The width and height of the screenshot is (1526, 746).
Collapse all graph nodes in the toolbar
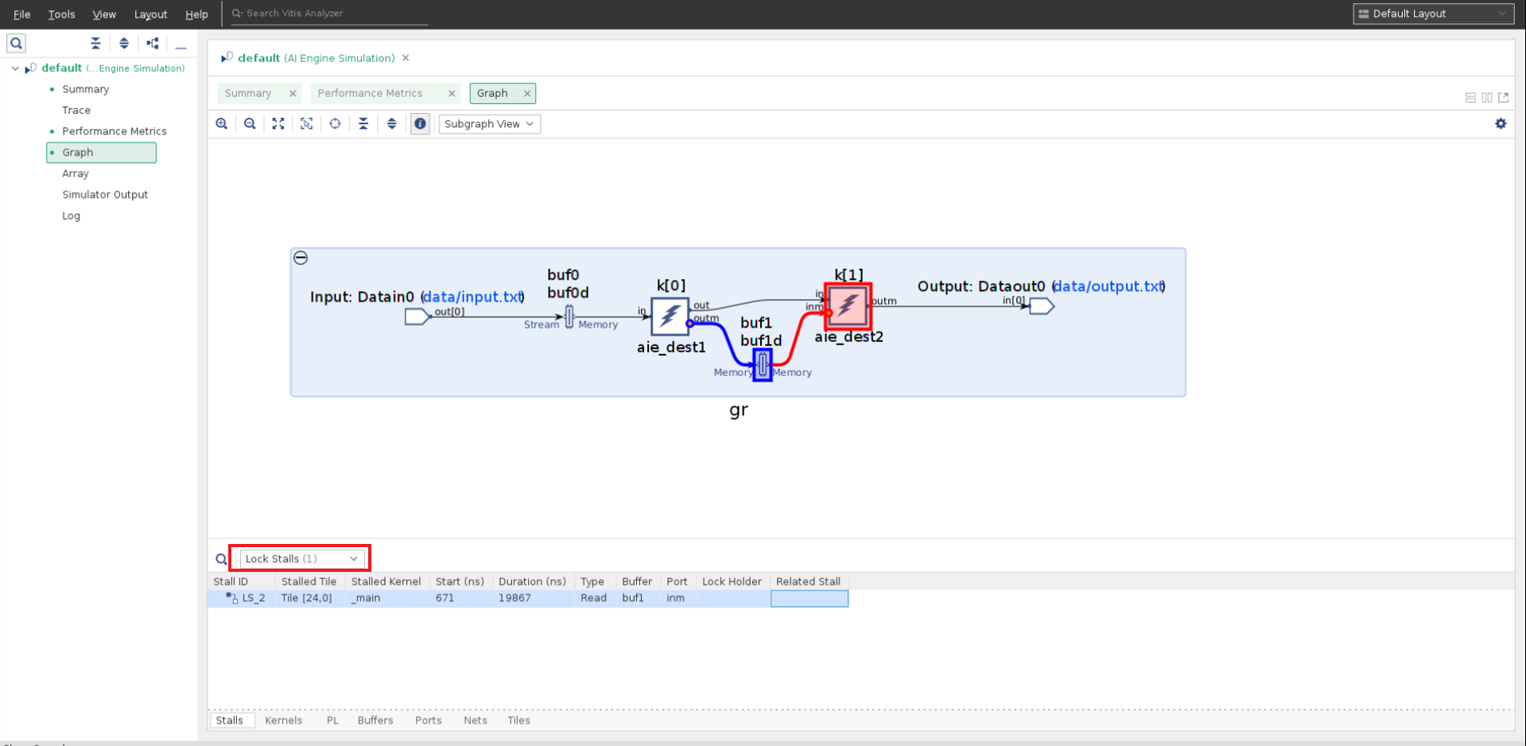click(363, 124)
